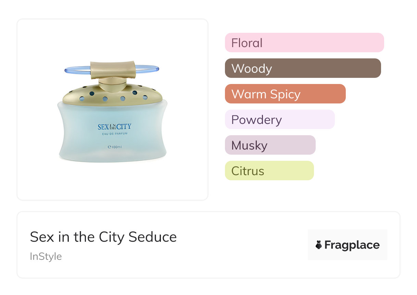Viewport: 417px width, 295px height.
Task: Click the Warm Spicy label text
Action: tap(266, 94)
